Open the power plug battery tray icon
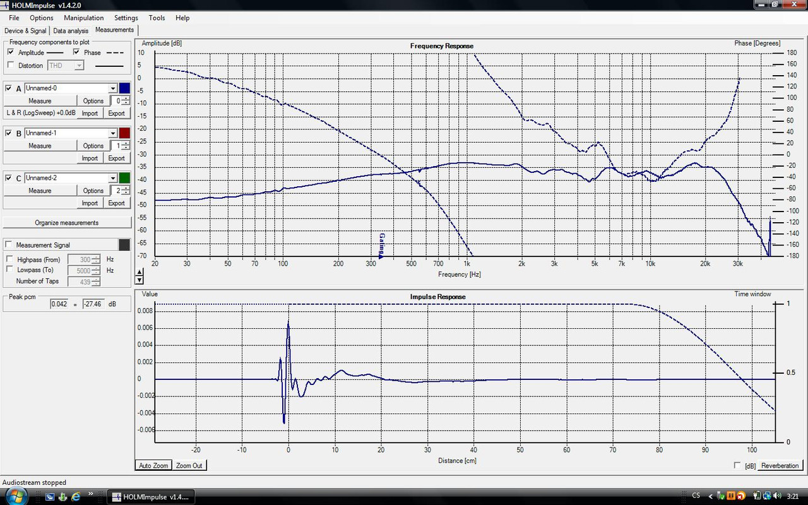Viewport: 808px width, 505px height. (758, 496)
